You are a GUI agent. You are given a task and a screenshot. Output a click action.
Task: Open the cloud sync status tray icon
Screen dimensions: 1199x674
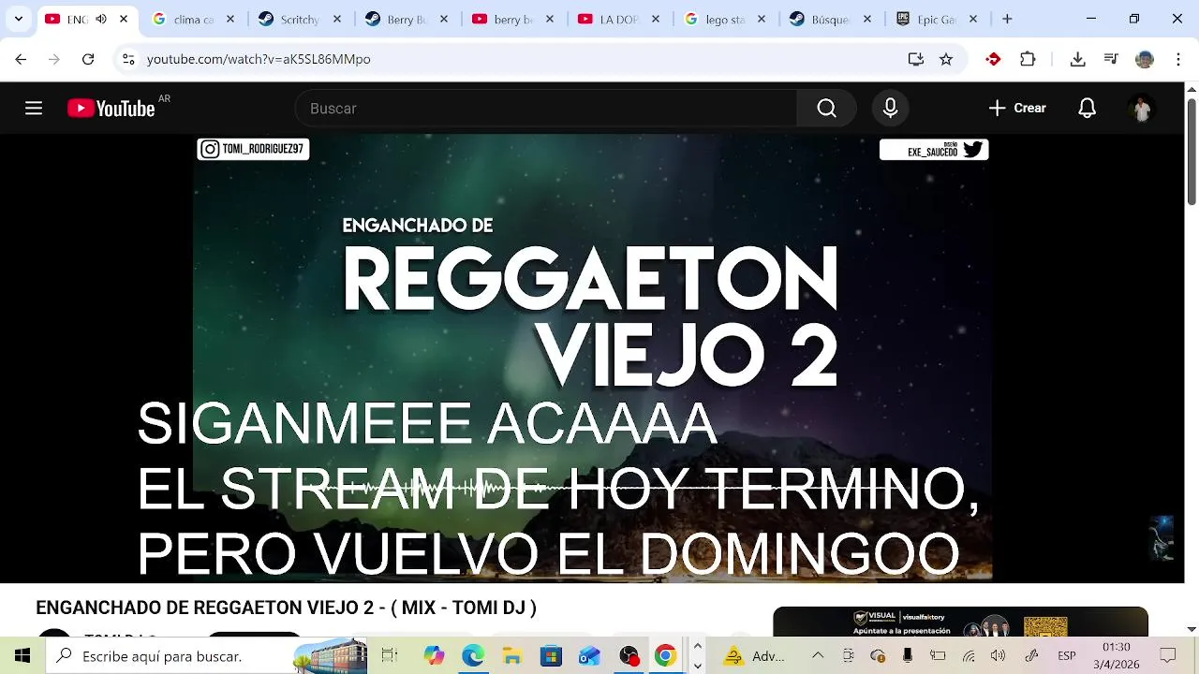(878, 656)
